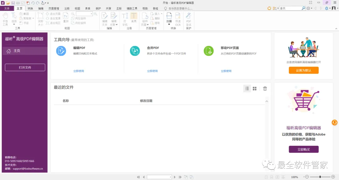The height and width of the screenshot is (180, 339).
Task: Click Use Now link under Merge PDF (合并PDF)
Action: pyautogui.click(x=153, y=71)
